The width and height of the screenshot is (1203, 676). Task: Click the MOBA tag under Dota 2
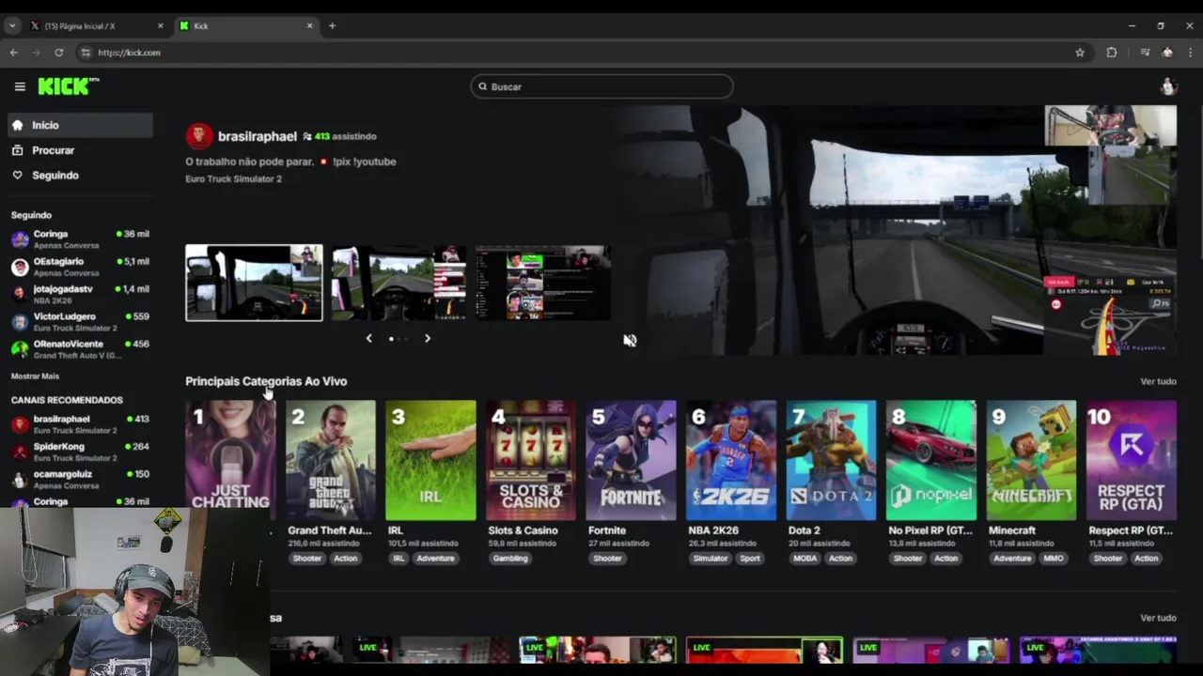tap(805, 559)
